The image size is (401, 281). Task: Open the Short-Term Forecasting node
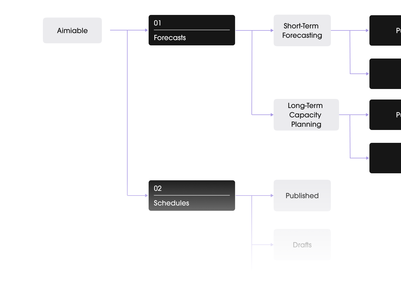point(302,30)
